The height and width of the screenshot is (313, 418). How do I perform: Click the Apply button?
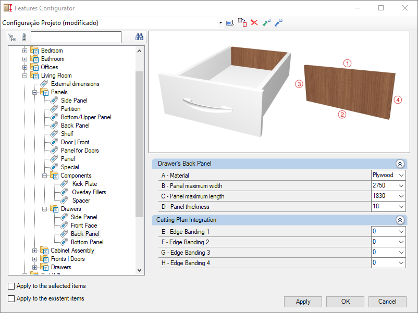(303, 302)
